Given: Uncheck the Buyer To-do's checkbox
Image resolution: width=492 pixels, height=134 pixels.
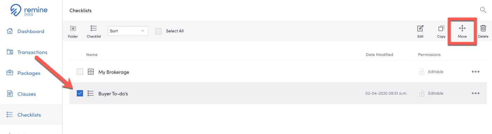Looking at the screenshot, I should (x=80, y=93).
